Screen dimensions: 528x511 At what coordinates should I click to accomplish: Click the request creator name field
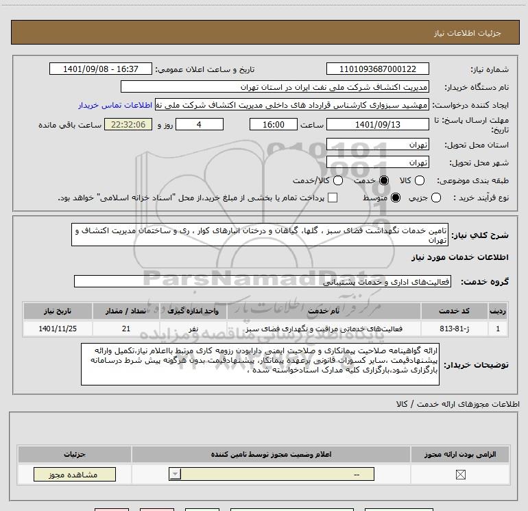coord(292,105)
